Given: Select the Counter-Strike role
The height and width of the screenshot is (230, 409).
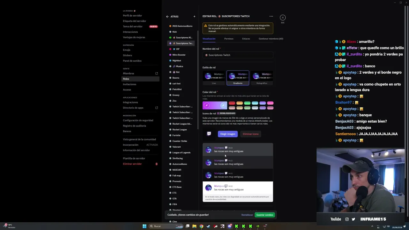Looking at the screenshot, I should [181, 141].
